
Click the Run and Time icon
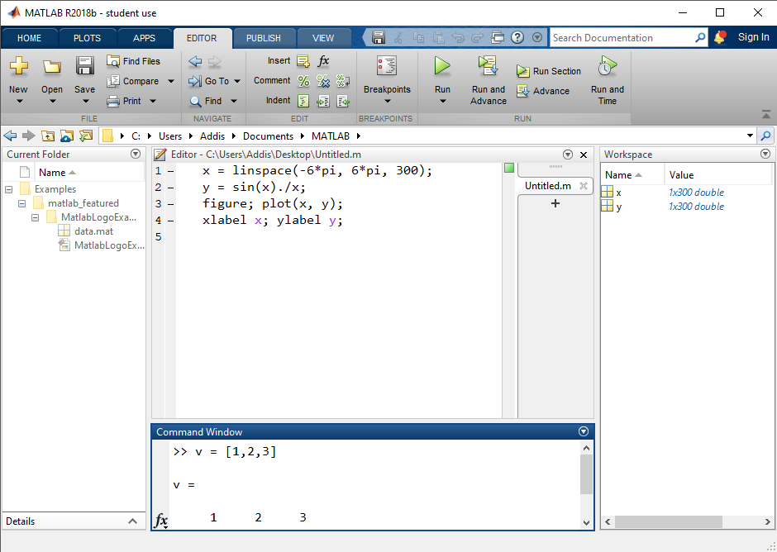(608, 67)
